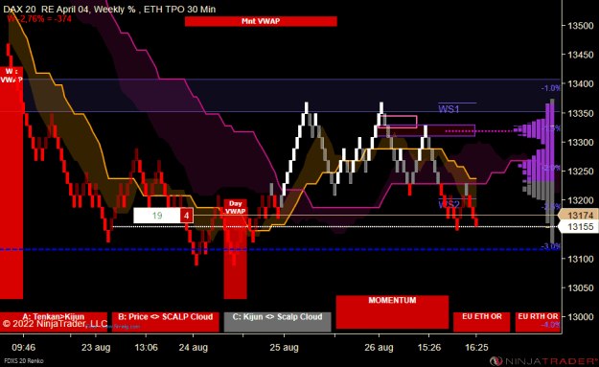Click the 13500 price axis label
Image resolution: width=599 pixels, height=367 pixels.
click(x=581, y=26)
